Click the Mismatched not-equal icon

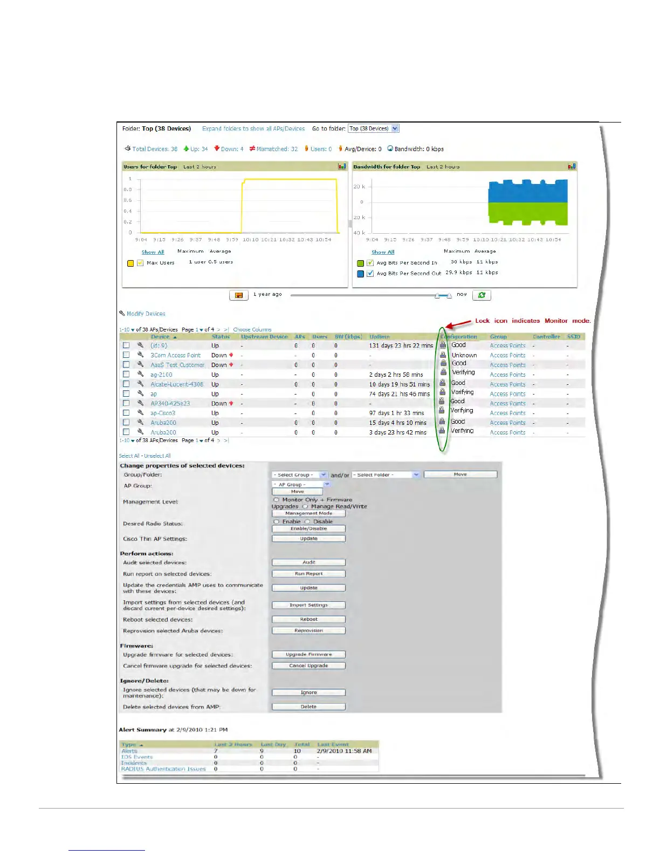click(252, 148)
